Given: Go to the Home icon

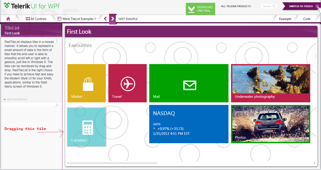Looking at the screenshot, I should tap(8, 19).
